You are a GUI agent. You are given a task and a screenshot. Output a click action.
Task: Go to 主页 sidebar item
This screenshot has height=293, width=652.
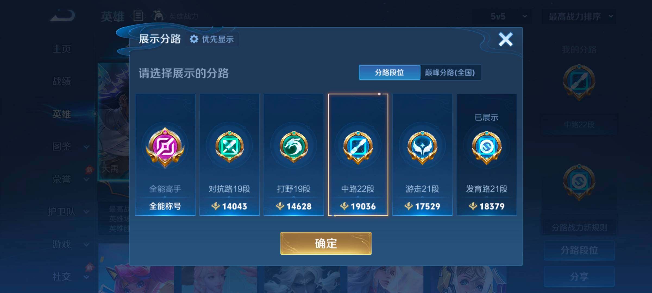coord(62,49)
